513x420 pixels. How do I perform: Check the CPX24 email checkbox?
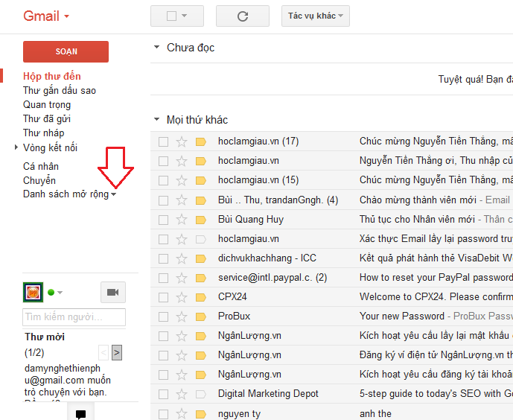click(x=163, y=297)
